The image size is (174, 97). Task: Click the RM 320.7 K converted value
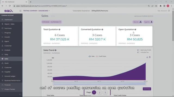(97, 39)
